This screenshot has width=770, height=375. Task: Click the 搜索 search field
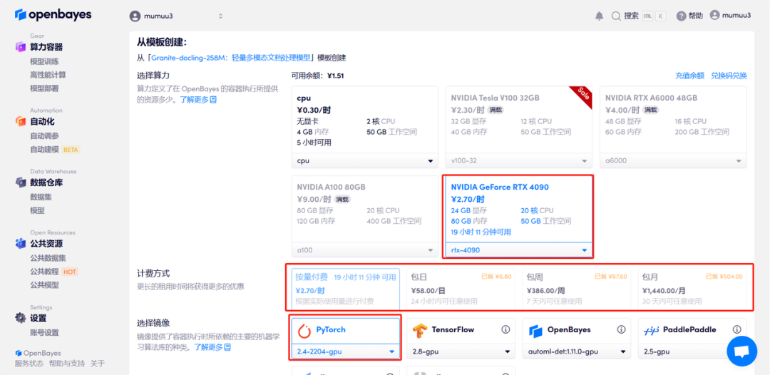coord(639,16)
